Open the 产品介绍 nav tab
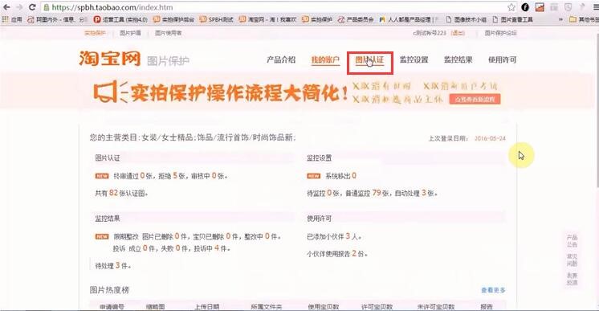This screenshot has height=311, width=599. [281, 59]
